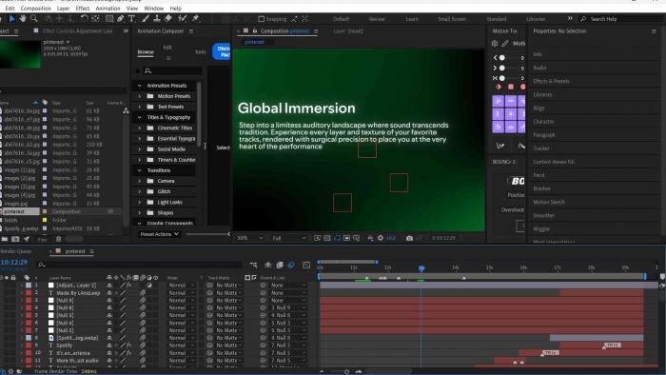Toggle the Motion Blur enable icon in timeline
Screen dimensions: 666x375
[291, 265]
